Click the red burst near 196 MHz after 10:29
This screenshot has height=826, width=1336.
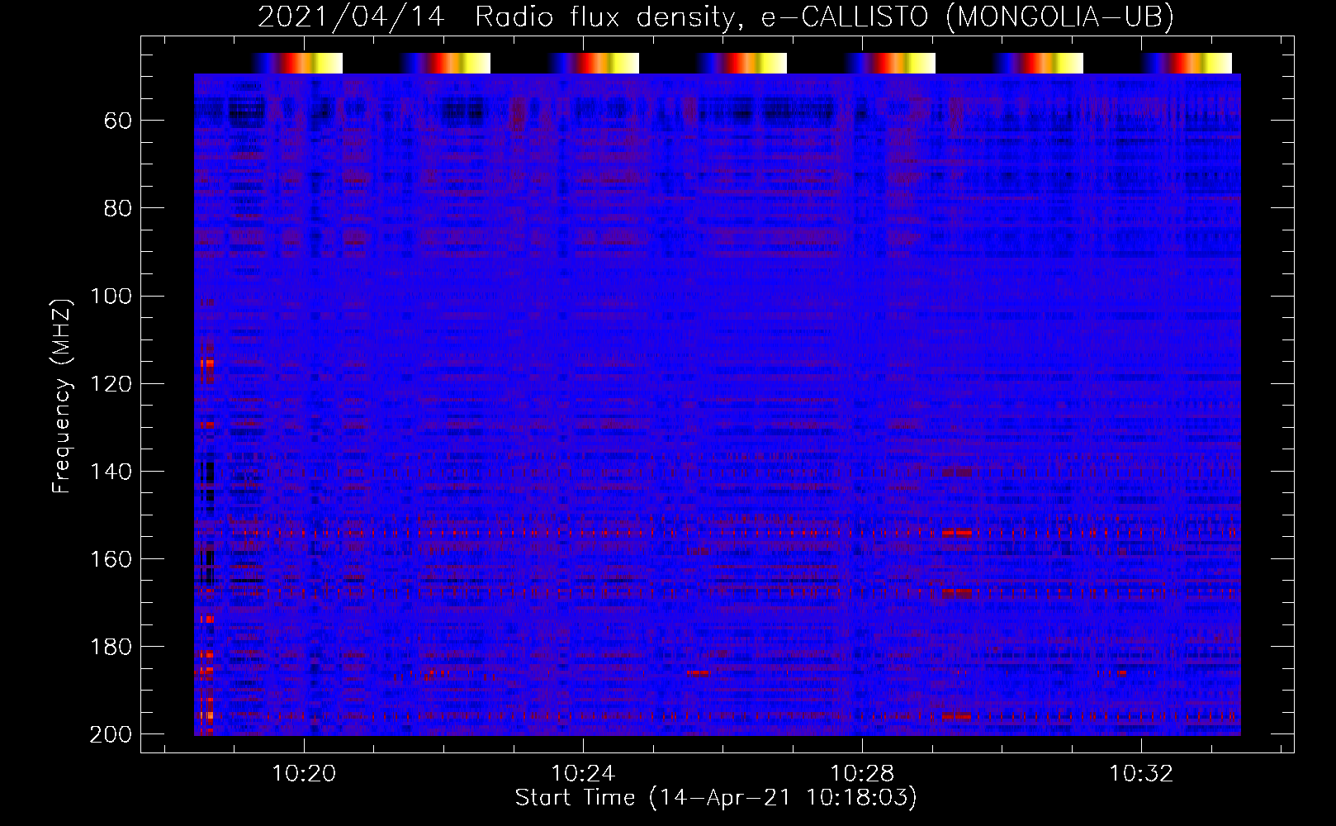click(957, 715)
